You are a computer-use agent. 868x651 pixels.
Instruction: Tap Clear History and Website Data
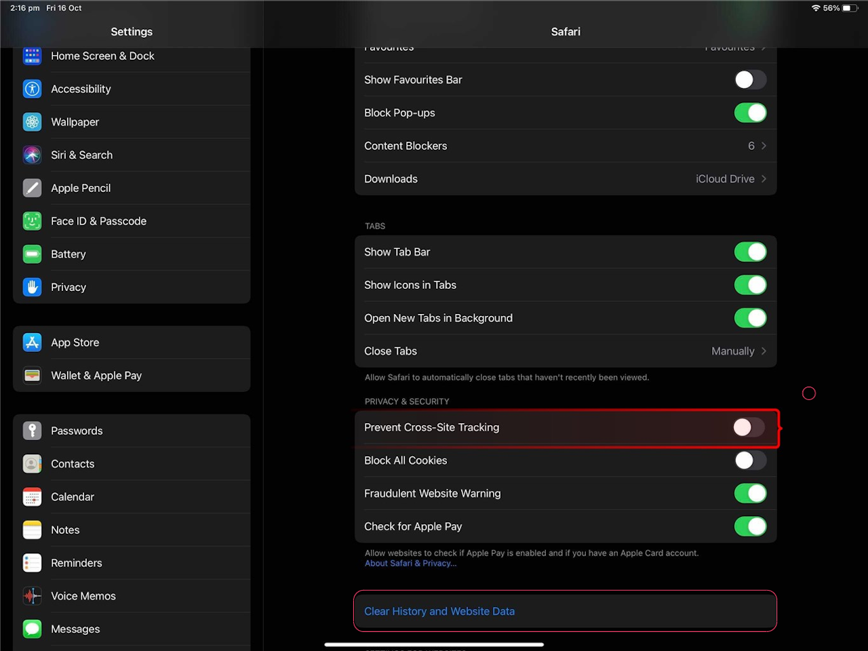click(x=439, y=612)
